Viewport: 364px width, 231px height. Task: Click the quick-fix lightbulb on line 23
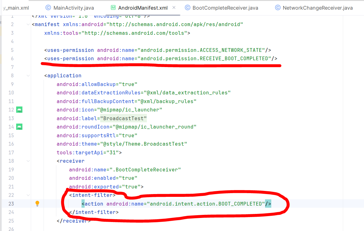point(37,203)
